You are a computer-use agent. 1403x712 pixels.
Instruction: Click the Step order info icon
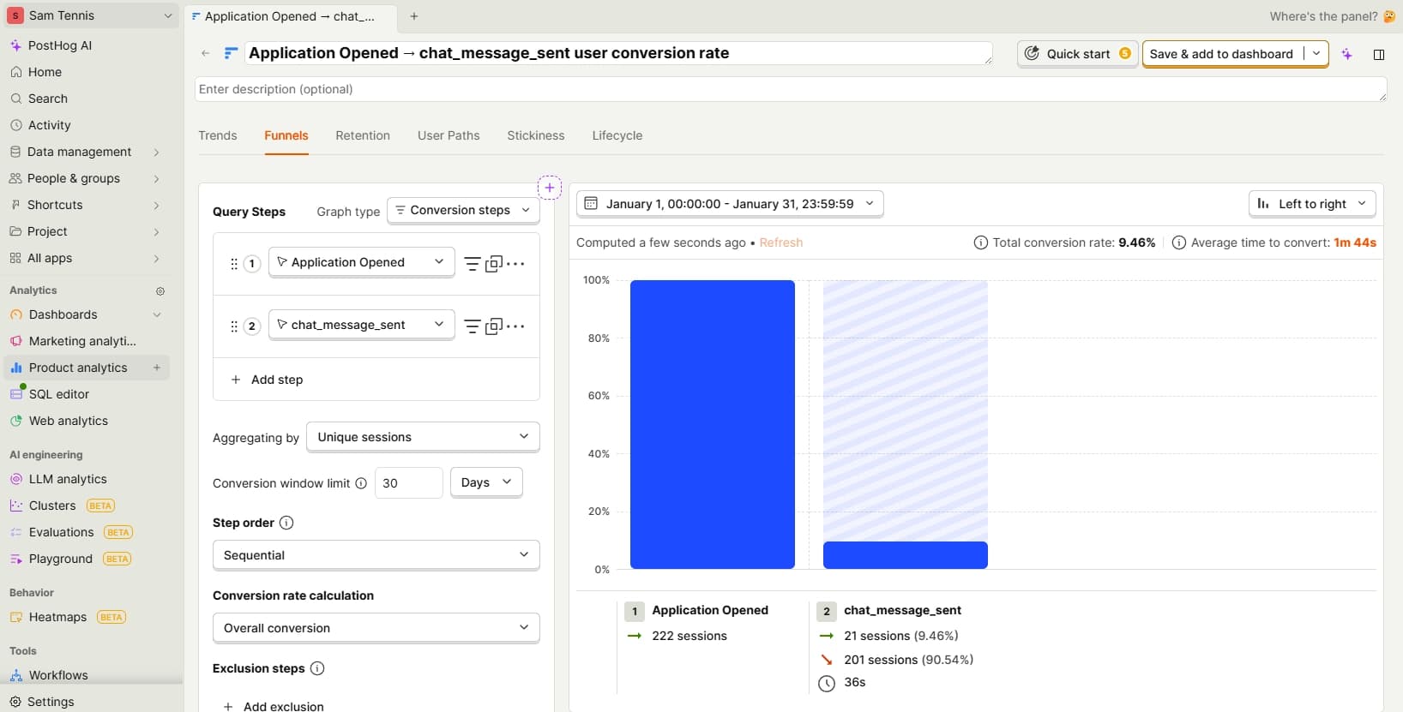[286, 523]
